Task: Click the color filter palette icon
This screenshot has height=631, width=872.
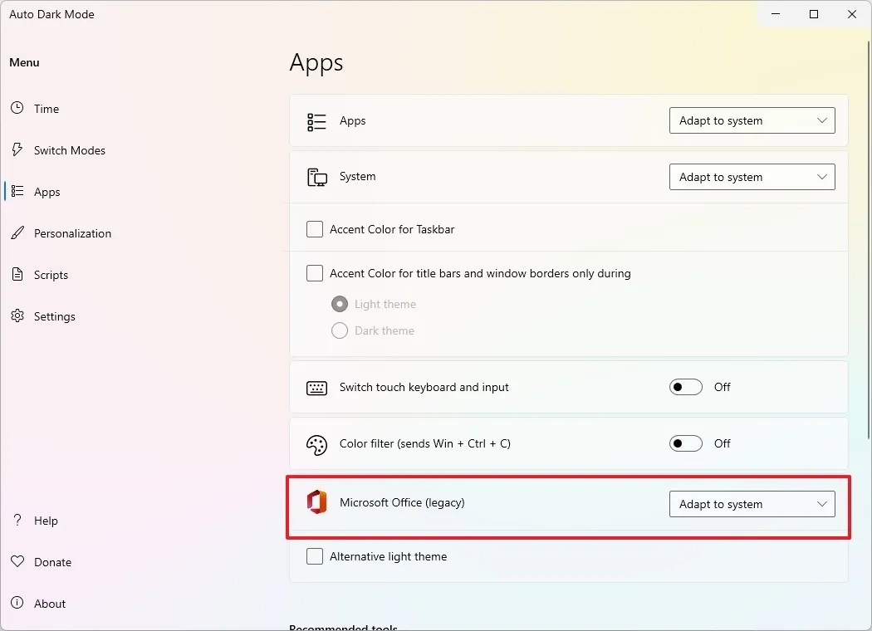Action: 316,443
